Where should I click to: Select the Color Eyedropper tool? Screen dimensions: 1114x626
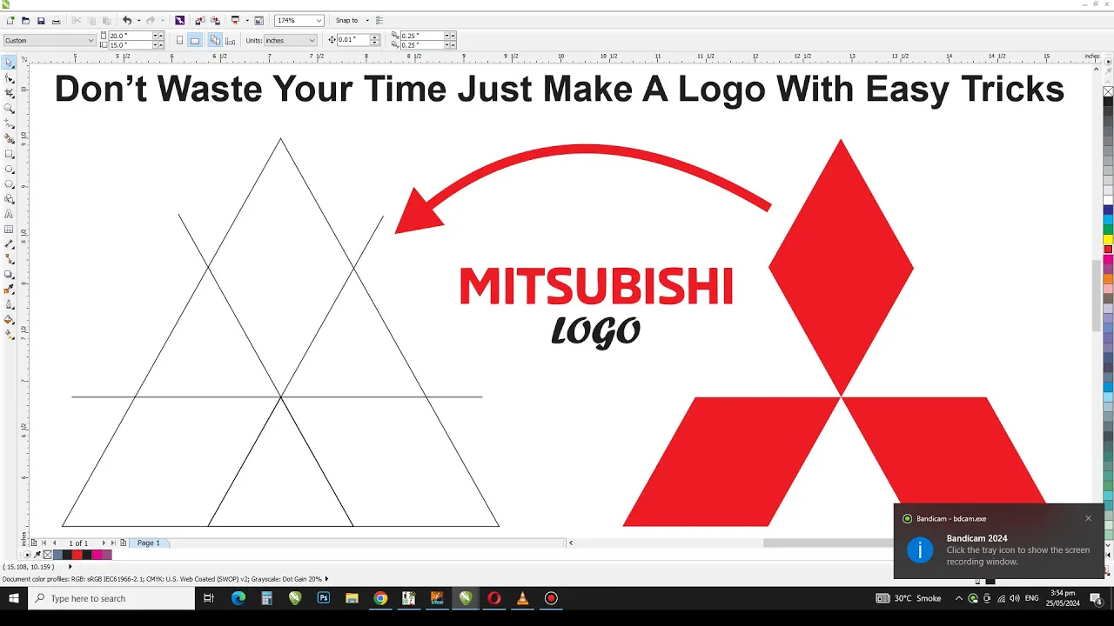[10, 290]
